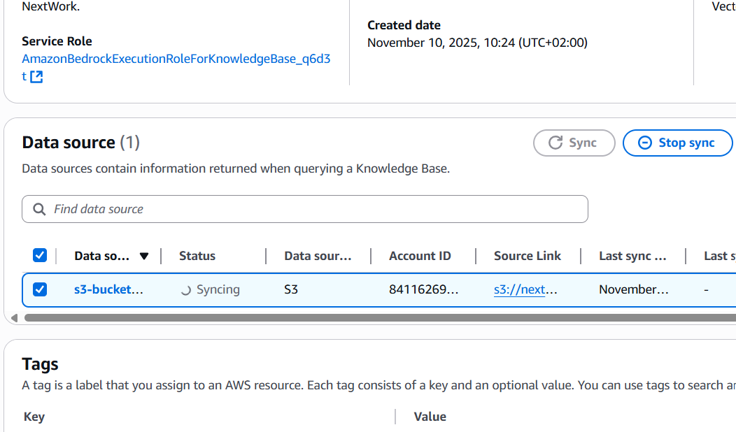The width and height of the screenshot is (736, 432).
Task: Open the s3://next source link
Action: (x=525, y=289)
